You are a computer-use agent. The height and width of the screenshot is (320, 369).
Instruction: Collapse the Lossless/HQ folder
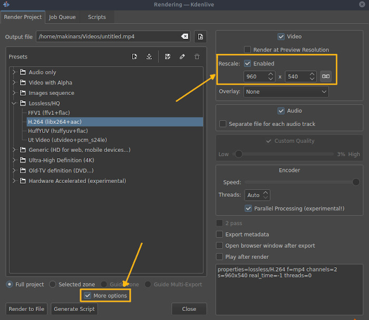14,103
